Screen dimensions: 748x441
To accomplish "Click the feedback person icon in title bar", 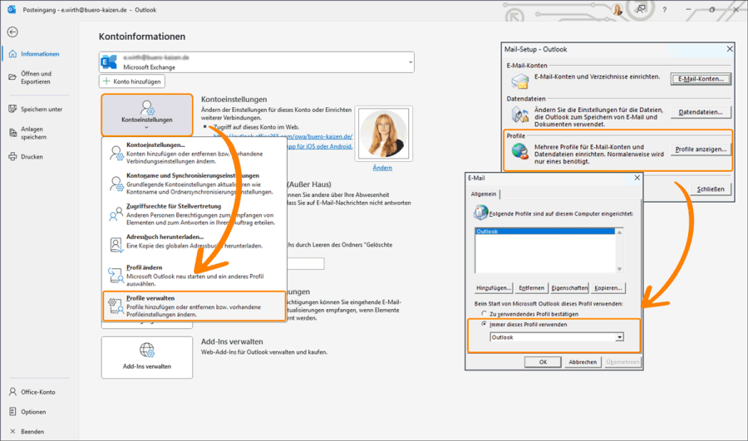I will point(640,9).
